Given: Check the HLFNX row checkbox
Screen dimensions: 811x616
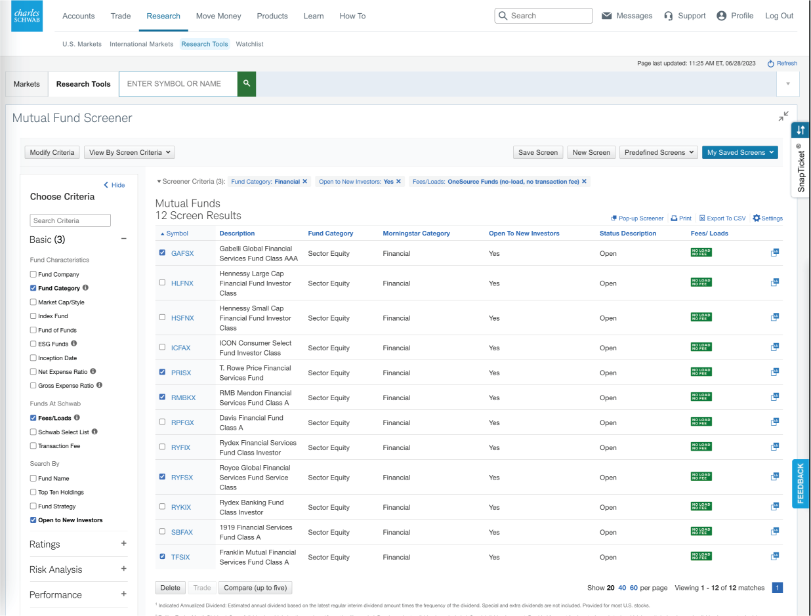Looking at the screenshot, I should (162, 283).
